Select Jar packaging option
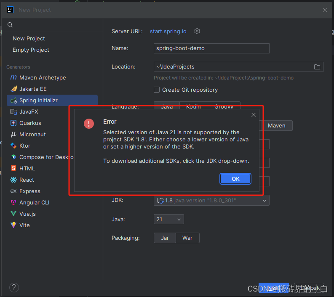The image size is (334, 297). click(x=165, y=238)
